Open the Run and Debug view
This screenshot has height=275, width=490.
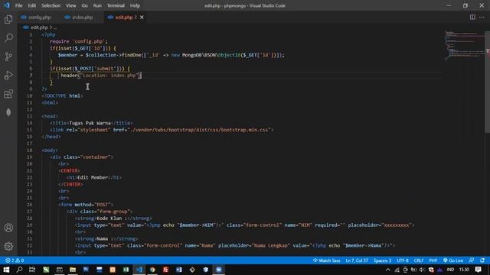pyautogui.click(x=8, y=75)
